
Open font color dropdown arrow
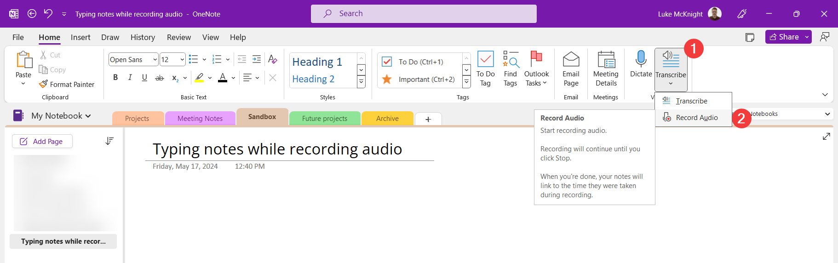point(233,78)
